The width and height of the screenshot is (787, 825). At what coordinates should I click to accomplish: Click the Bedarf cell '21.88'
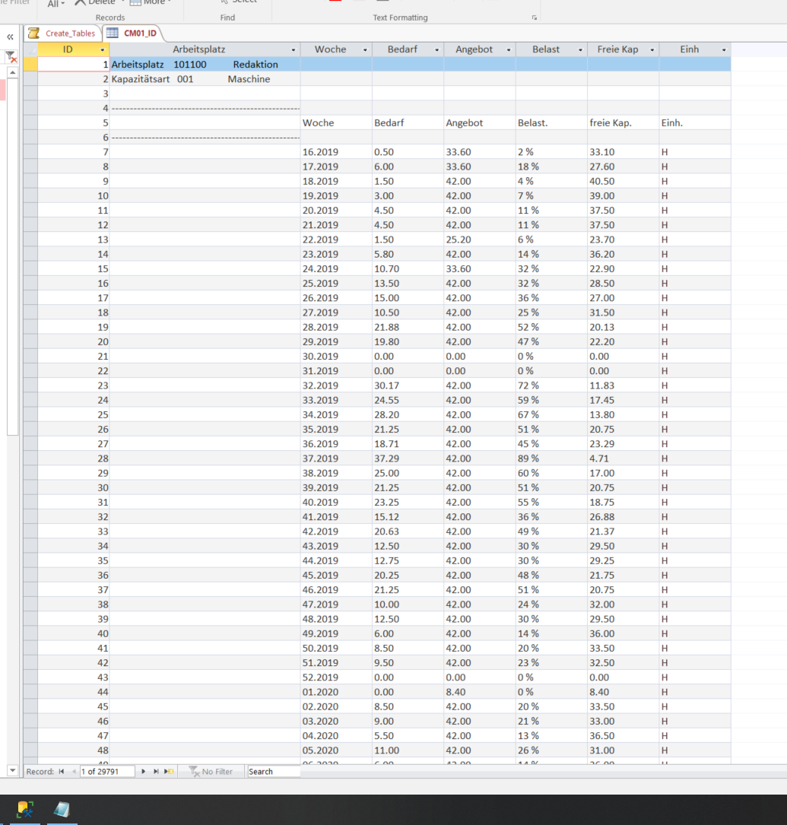coord(408,327)
